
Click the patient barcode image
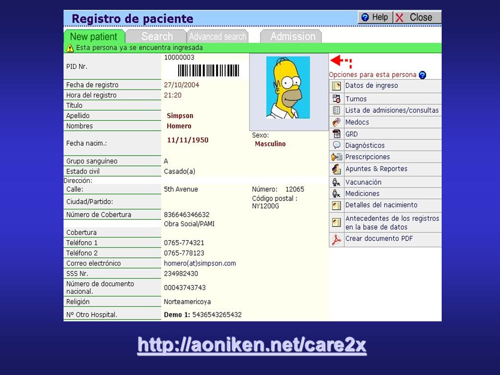208,70
